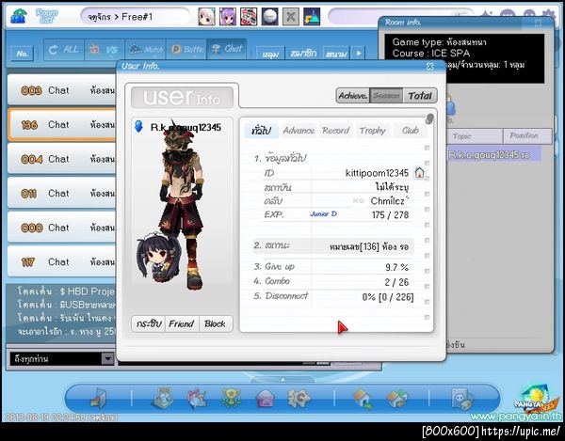565x441 pixels.
Task: Click the house with green arrow icon
Action: [363, 399]
